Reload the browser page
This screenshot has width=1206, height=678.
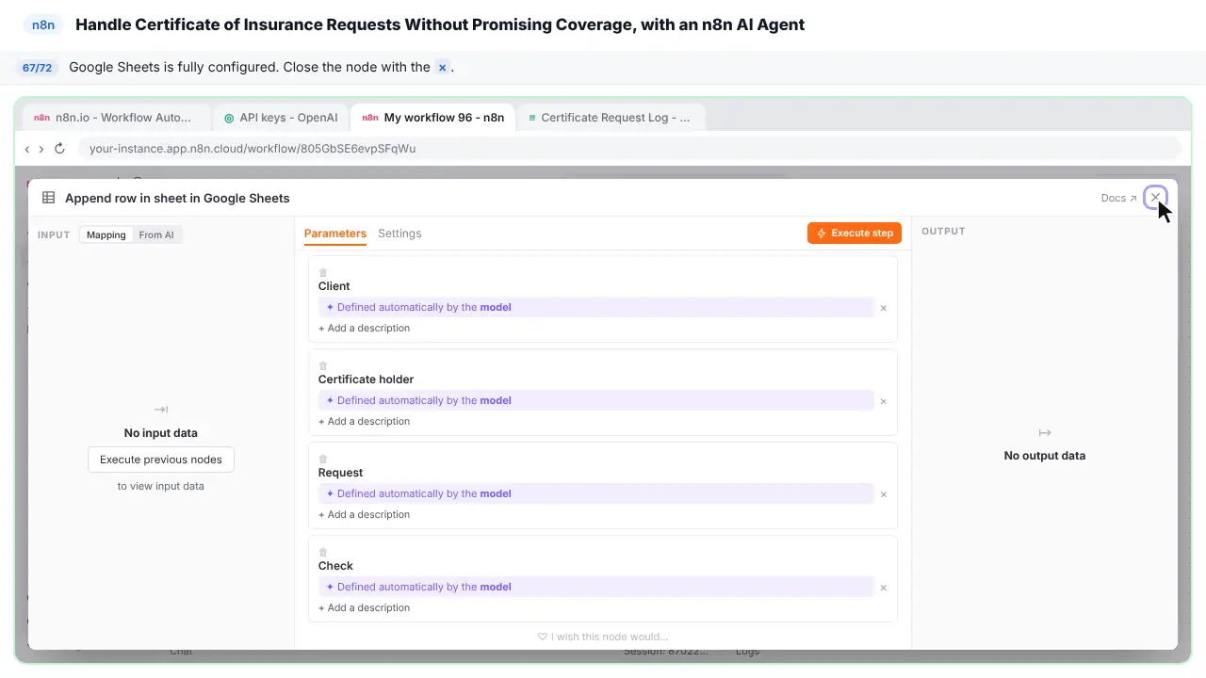click(x=59, y=149)
